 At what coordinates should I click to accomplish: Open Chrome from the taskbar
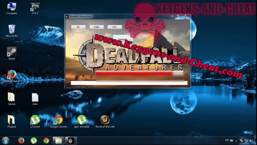click(x=46, y=141)
